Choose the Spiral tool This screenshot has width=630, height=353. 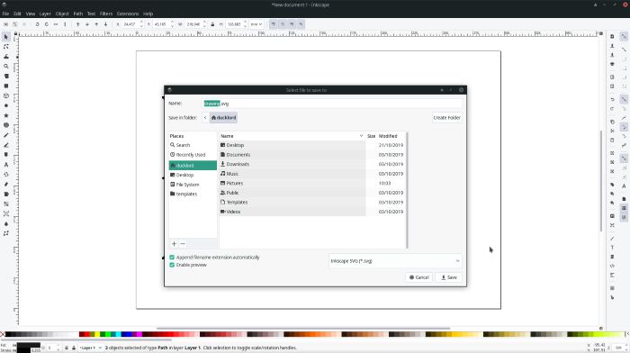6,125
